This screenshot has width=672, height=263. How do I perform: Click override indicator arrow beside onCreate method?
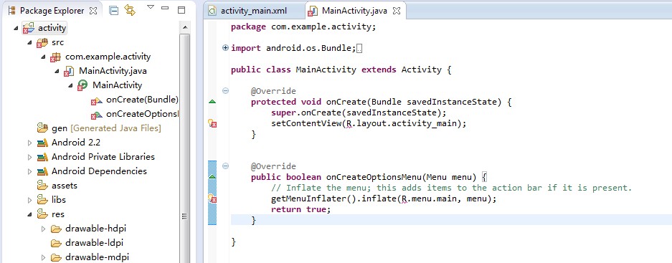[212, 102]
